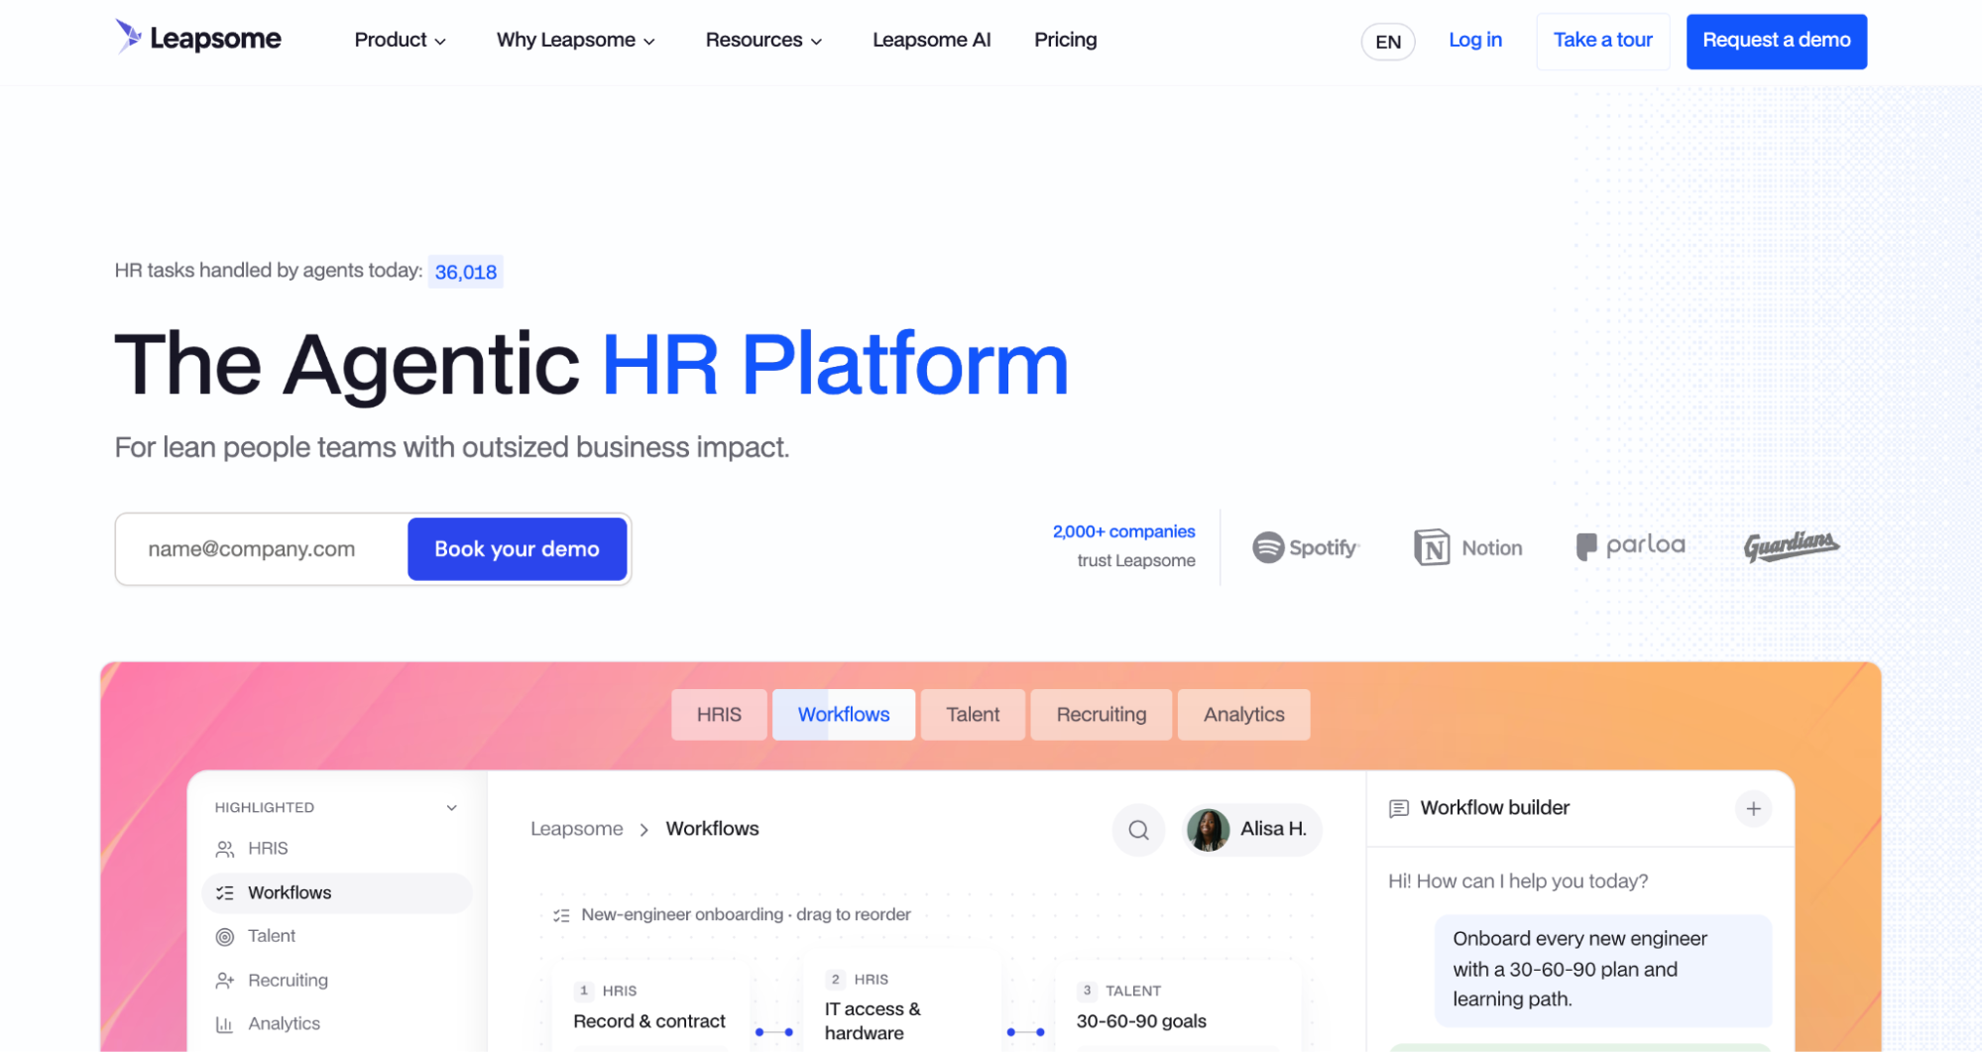Open the Pricing page

click(x=1065, y=40)
